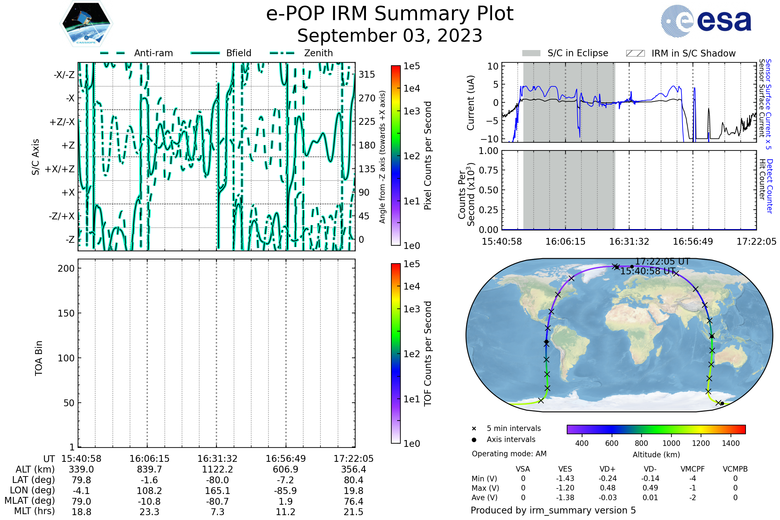The width and height of the screenshot is (780, 520).
Task: Click the 5 min intervals cross marker
Action: tap(474, 429)
